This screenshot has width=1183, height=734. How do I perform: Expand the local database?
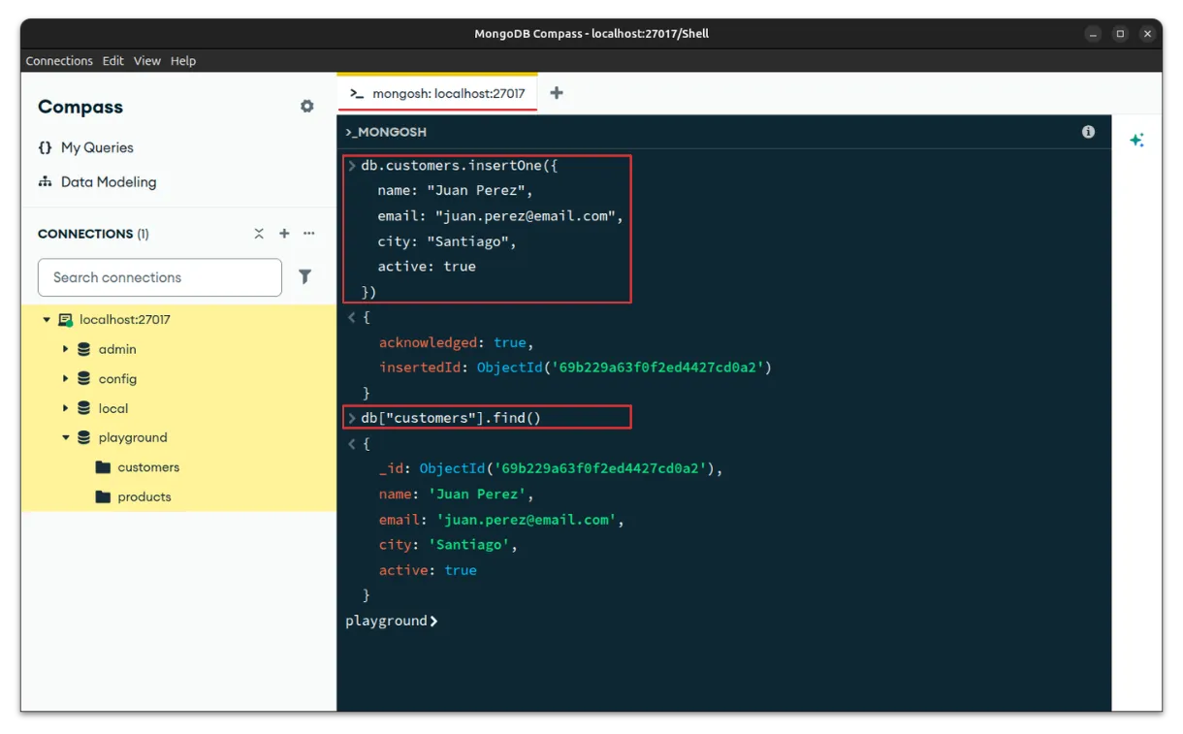[x=65, y=408]
